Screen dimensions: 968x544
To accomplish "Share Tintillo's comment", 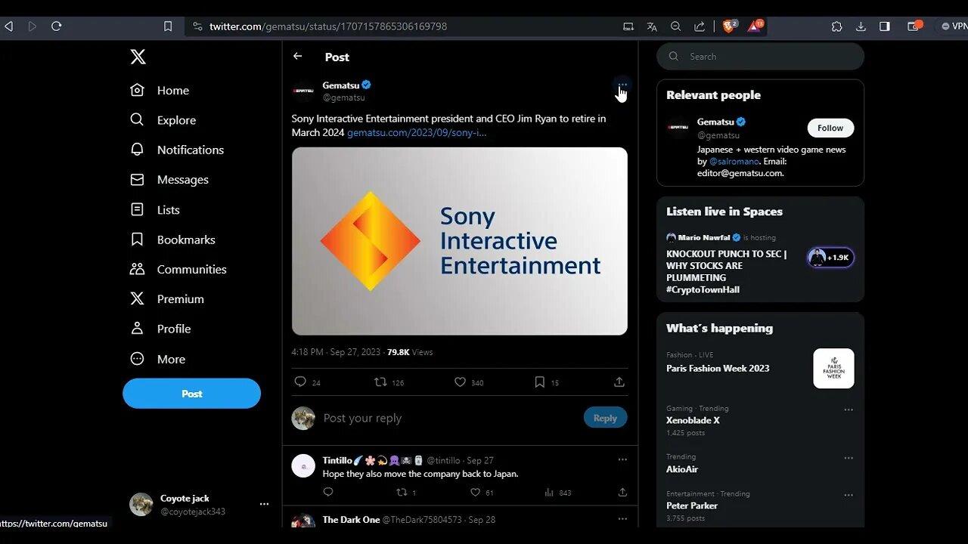I will pos(622,492).
